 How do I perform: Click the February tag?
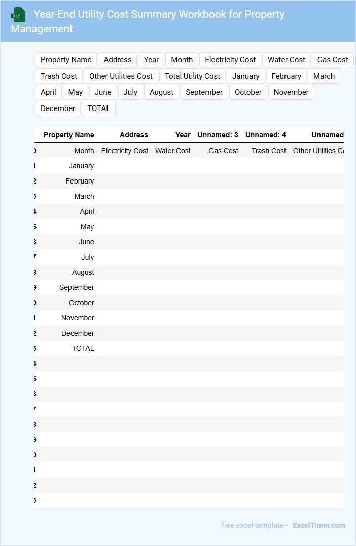point(287,76)
